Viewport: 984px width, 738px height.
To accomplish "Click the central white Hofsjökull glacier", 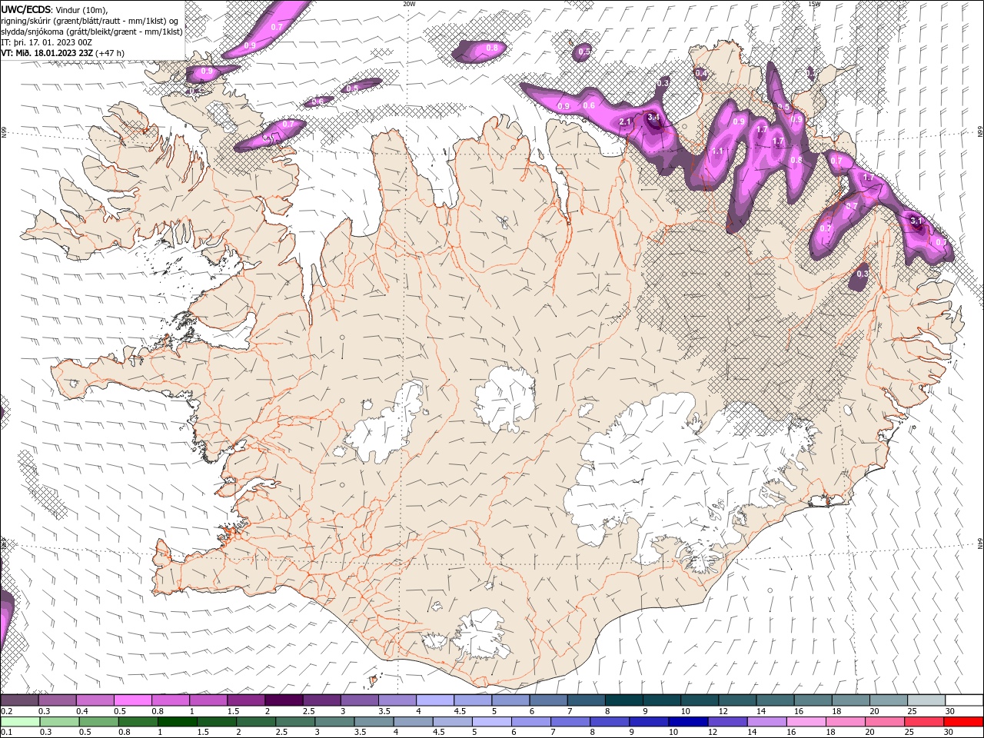I will pos(505,398).
